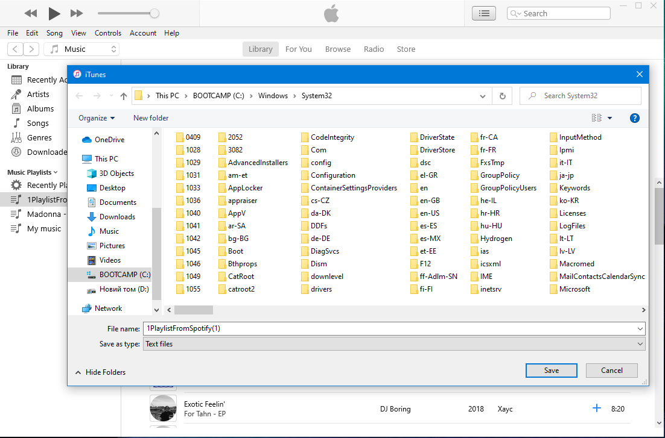Image resolution: width=665 pixels, height=438 pixels.
Task: Click the Previous track rewind icon
Action: (31, 13)
